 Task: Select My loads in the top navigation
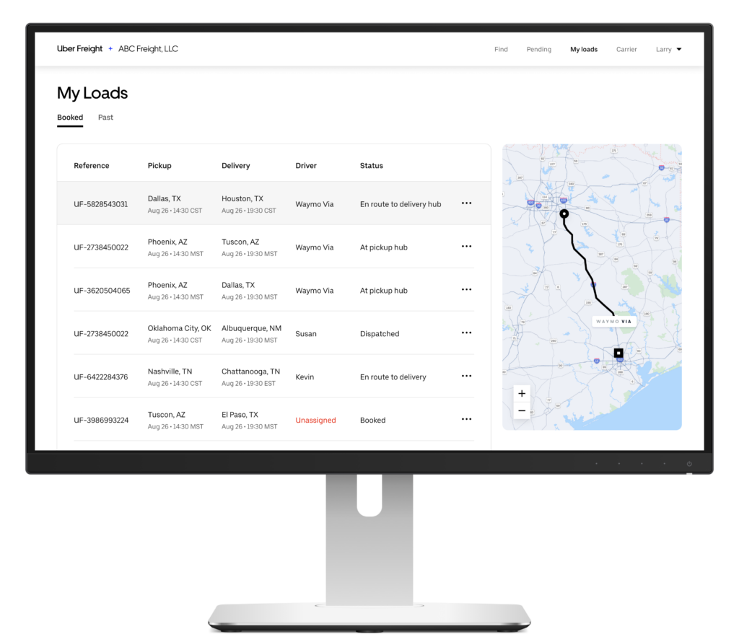point(583,50)
